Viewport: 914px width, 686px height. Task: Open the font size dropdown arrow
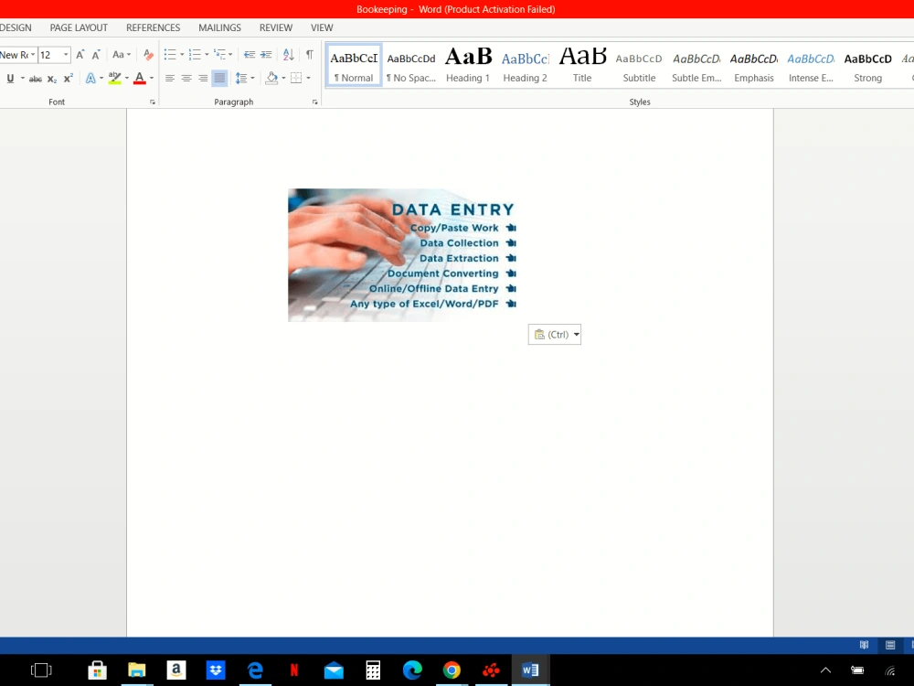click(66, 55)
